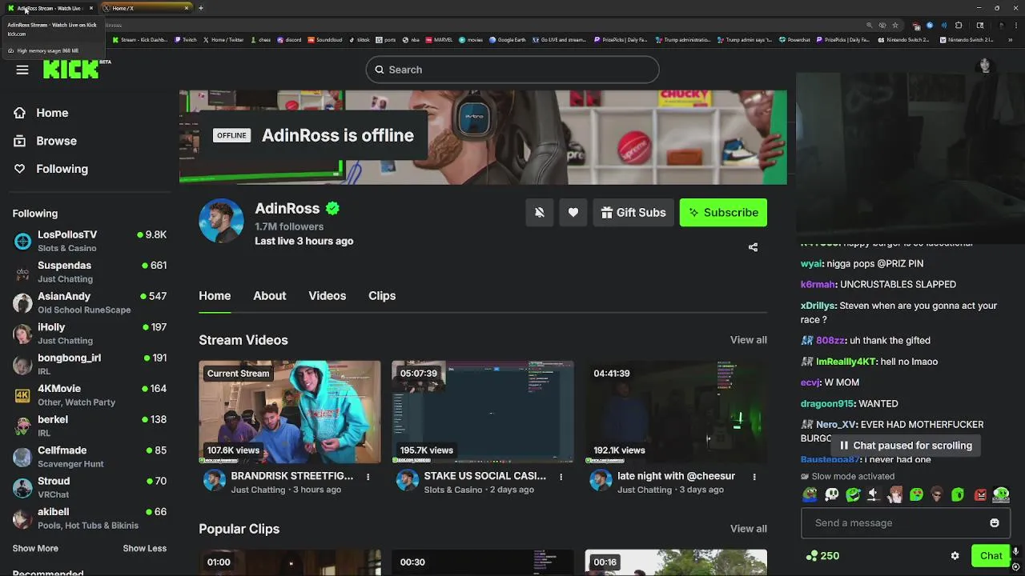Insert the green heart-eyes emote
This screenshot has height=576, width=1025.
tap(916, 495)
